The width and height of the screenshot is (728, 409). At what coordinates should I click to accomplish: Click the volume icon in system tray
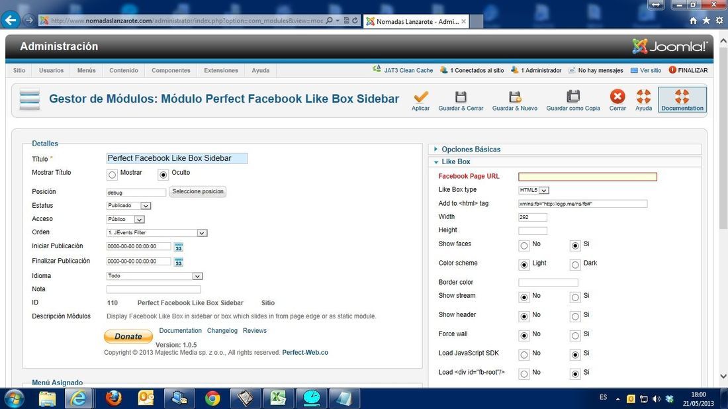(656, 398)
